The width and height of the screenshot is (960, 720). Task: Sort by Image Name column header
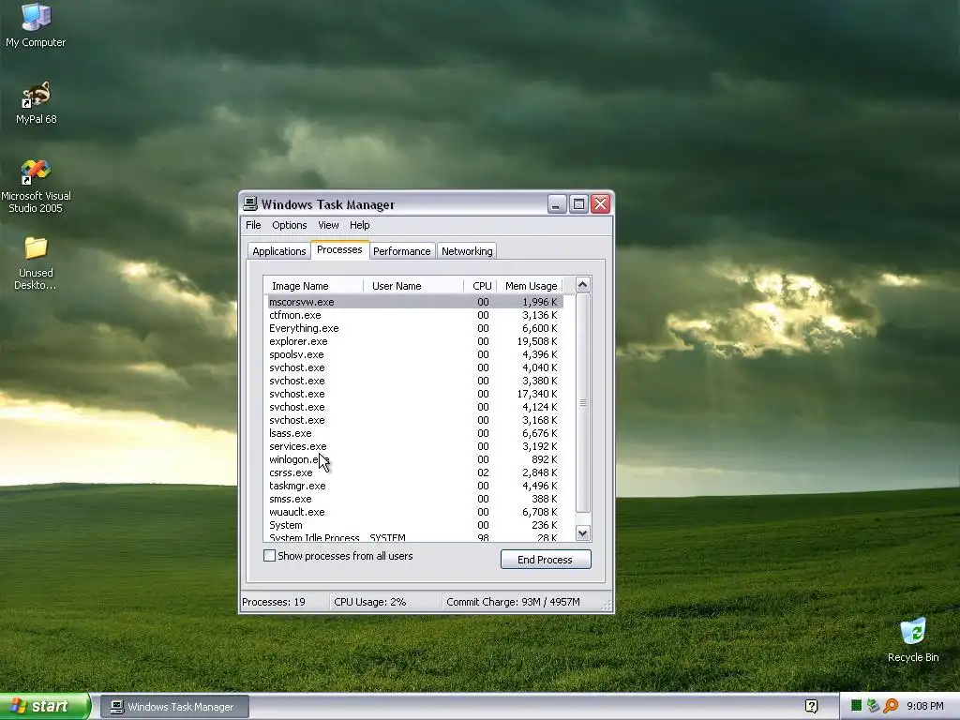click(313, 286)
